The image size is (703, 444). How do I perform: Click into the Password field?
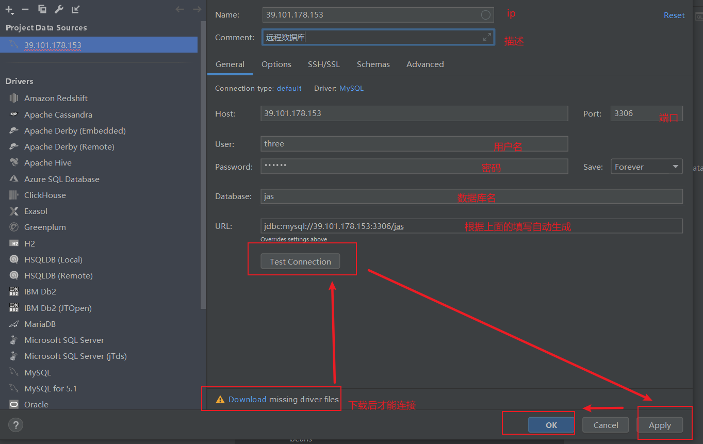click(x=414, y=167)
